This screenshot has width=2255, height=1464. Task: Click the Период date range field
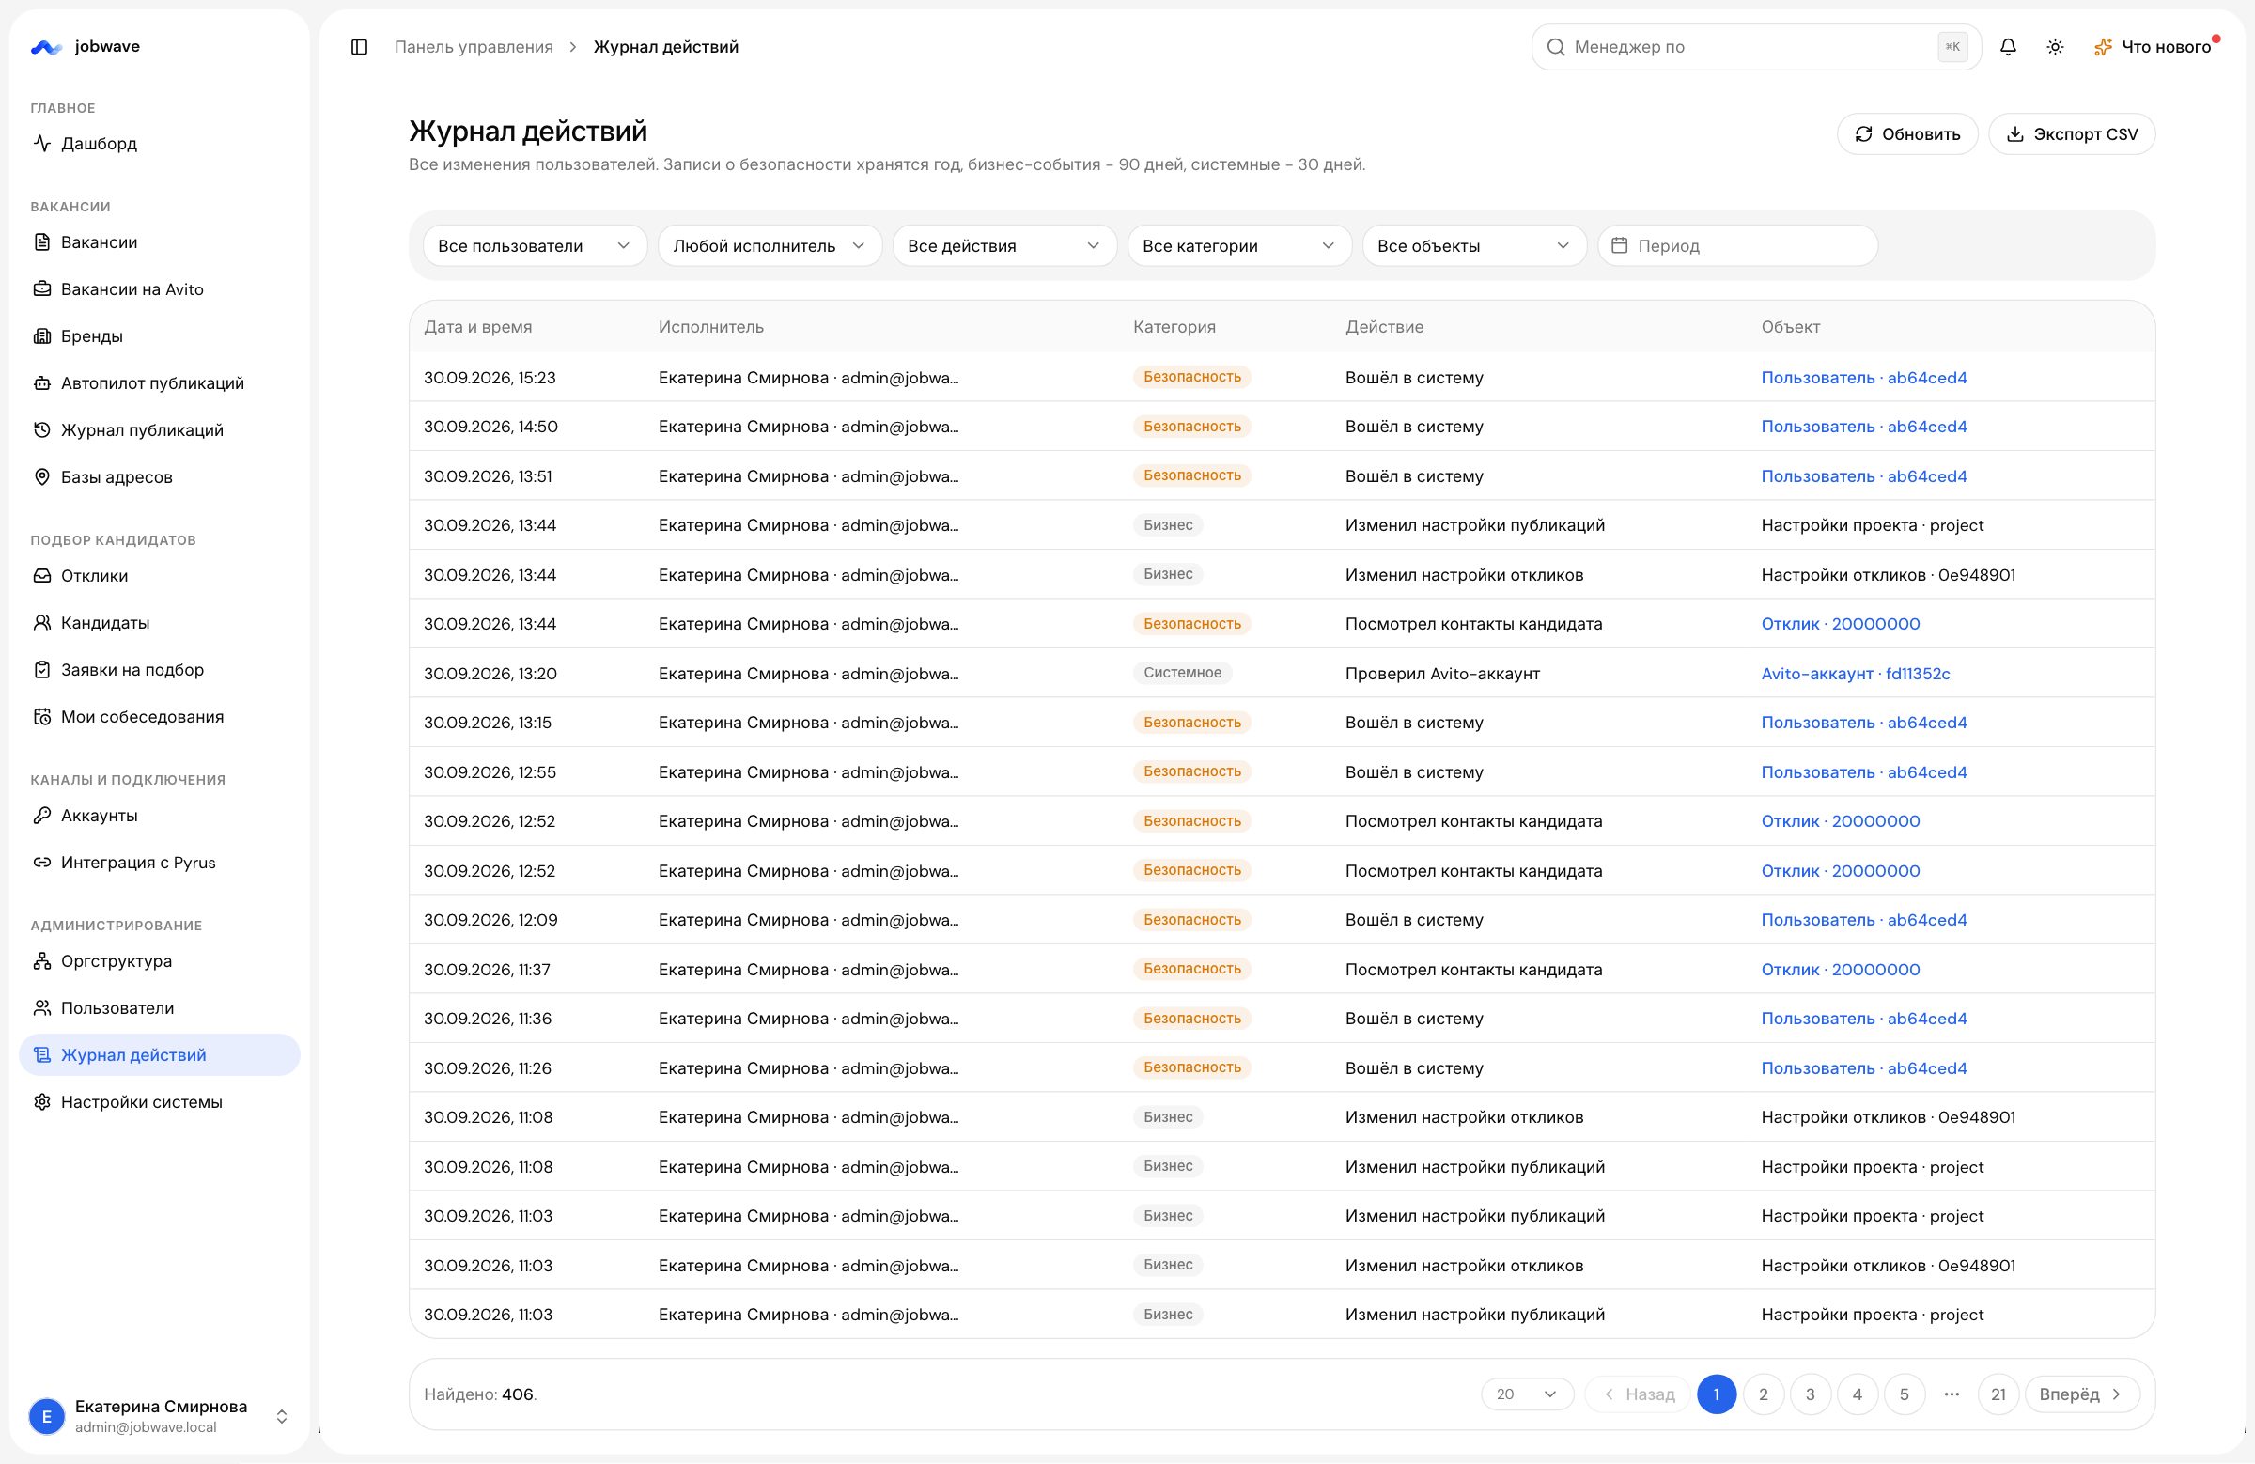pyautogui.click(x=1736, y=245)
